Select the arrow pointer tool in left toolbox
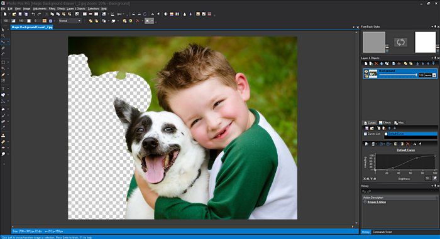 click(3, 29)
